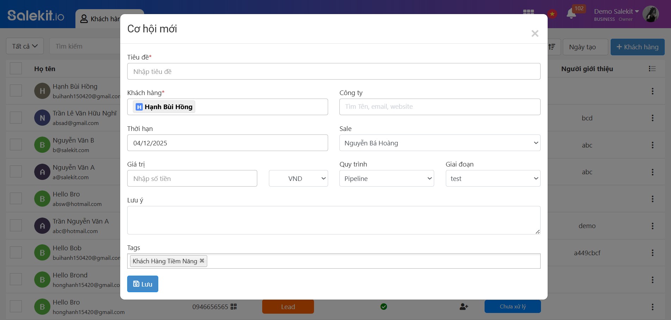This screenshot has width=671, height=320.
Task: Open the column list settings icon
Action: (652, 69)
